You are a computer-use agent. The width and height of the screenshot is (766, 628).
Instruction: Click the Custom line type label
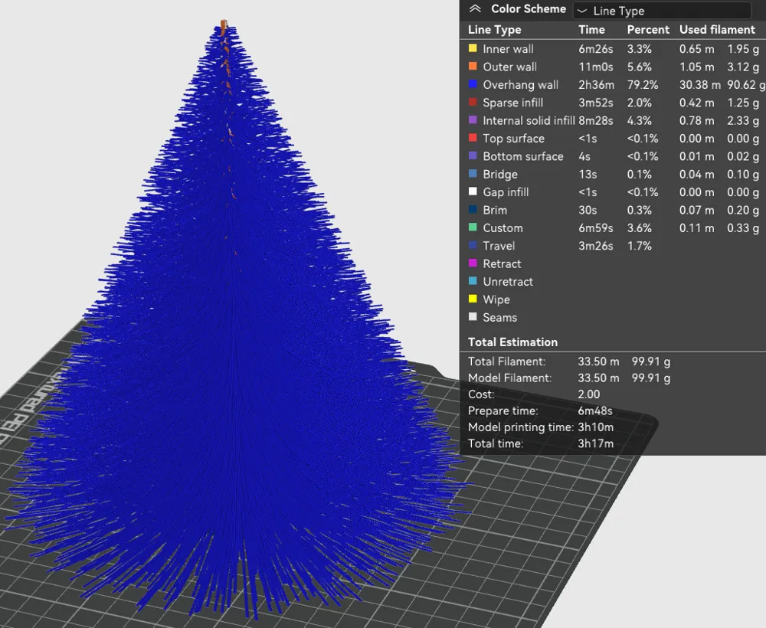coord(502,228)
